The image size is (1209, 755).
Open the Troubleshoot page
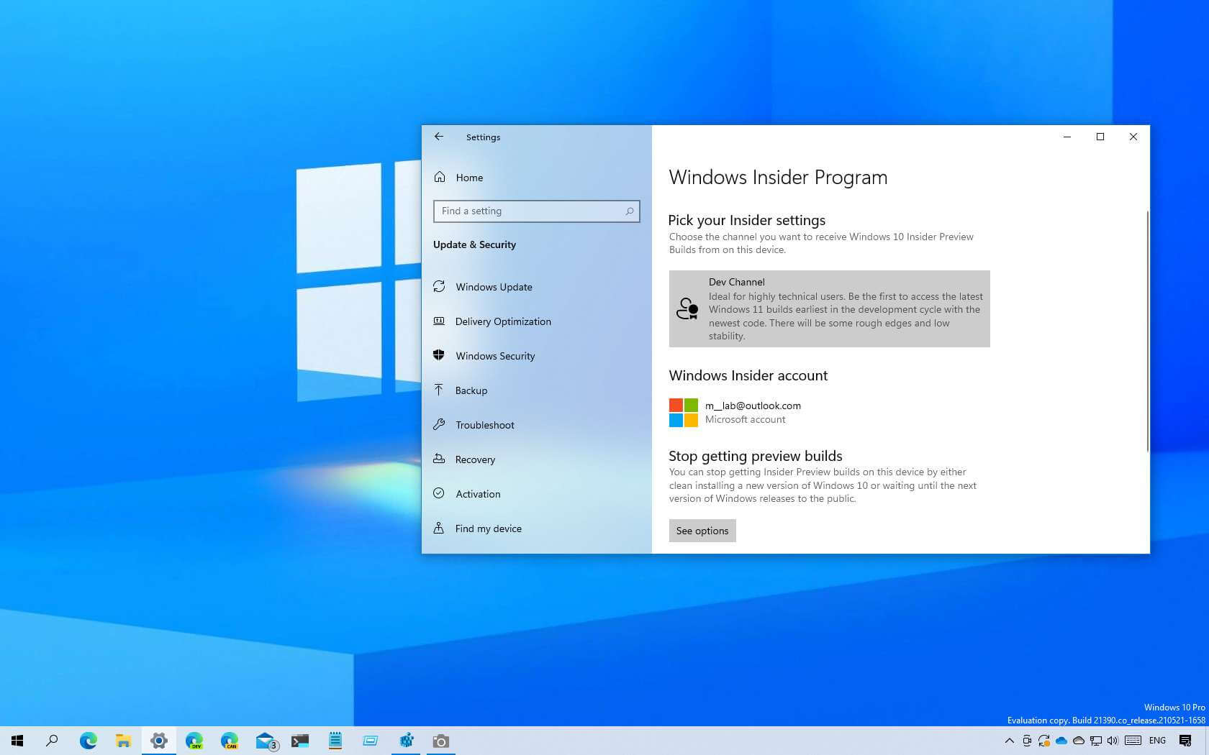pos(484,425)
